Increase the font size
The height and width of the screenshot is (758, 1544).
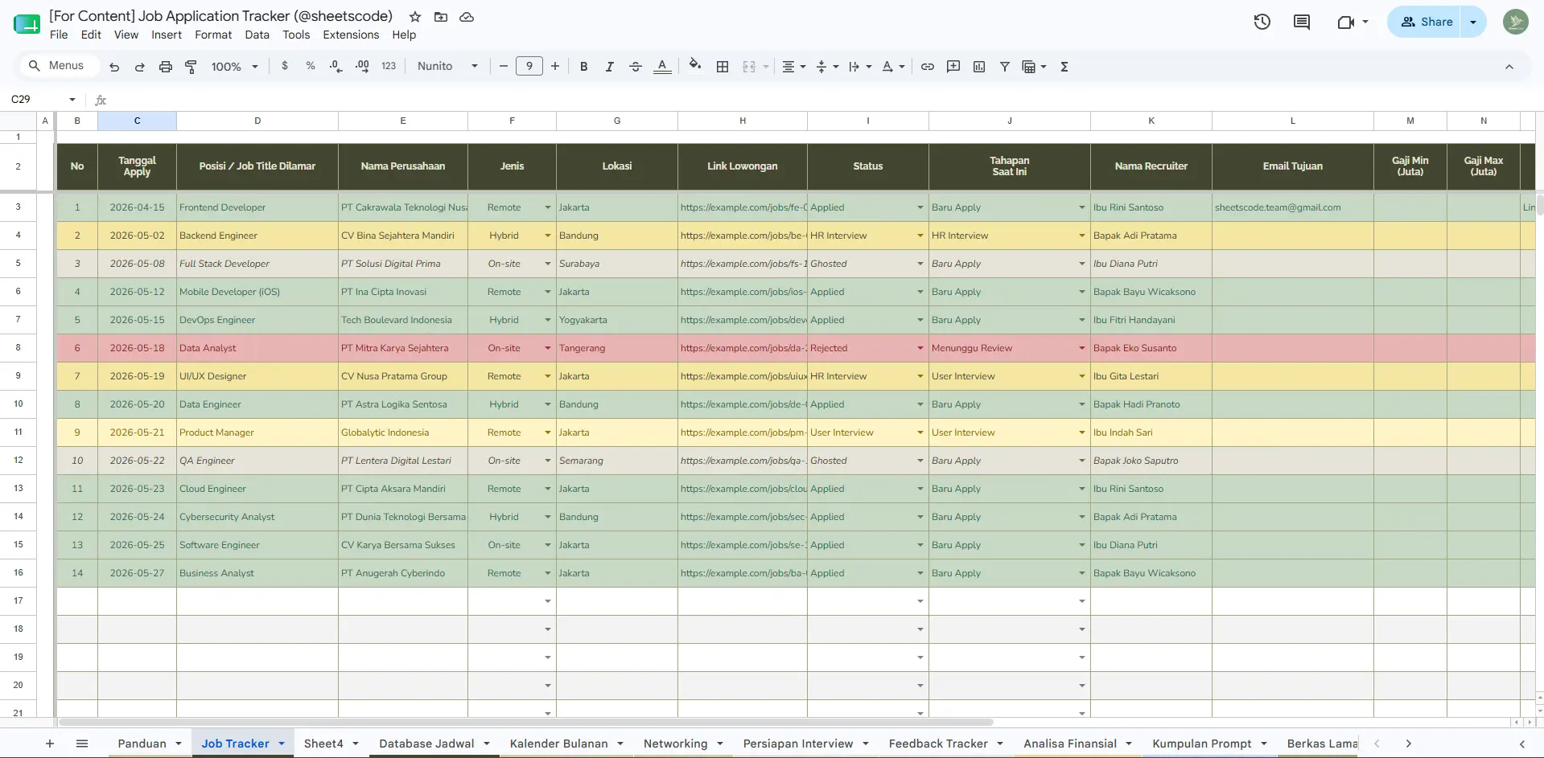pos(555,67)
